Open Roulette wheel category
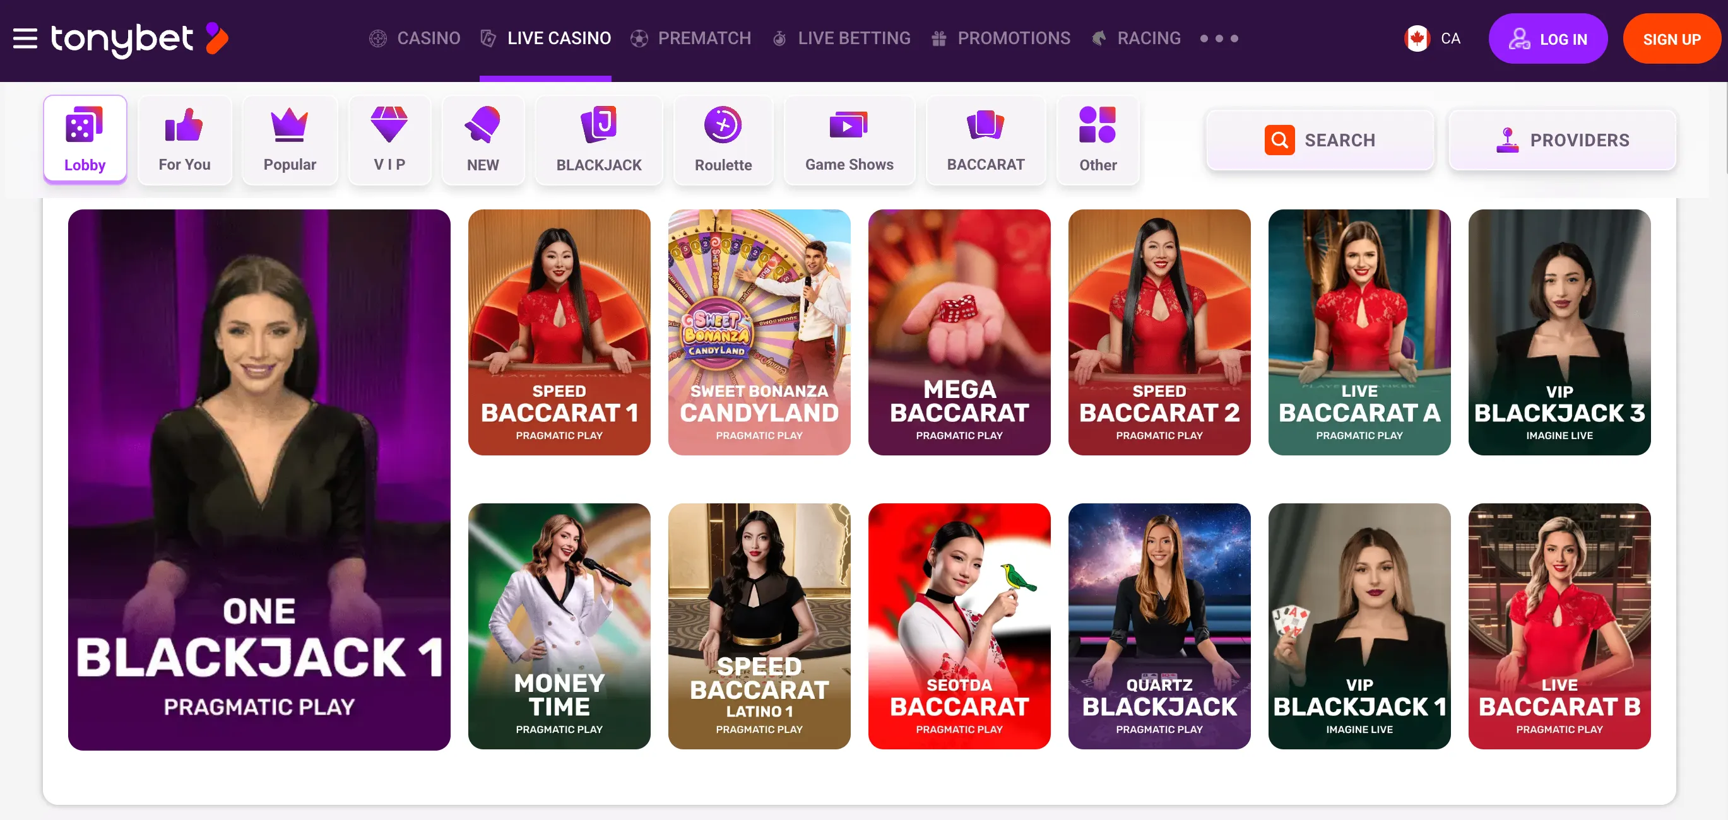Screen dimensions: 1728x820 click(723, 139)
